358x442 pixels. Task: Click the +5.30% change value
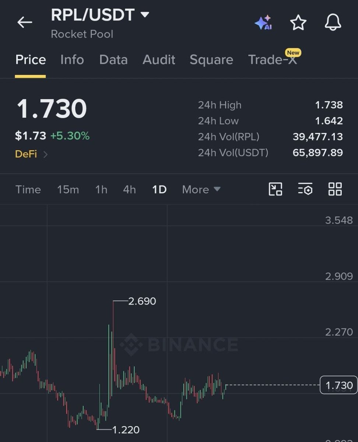[x=70, y=136]
